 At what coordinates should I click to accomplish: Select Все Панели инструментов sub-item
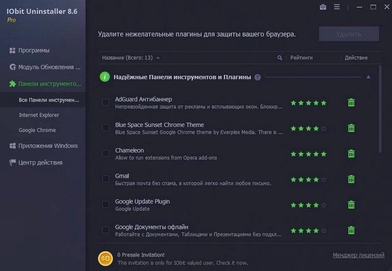point(43,100)
